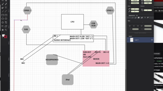Viewport: 163px width, 91px height.
Task: Open the Brush appearance tab
Action: click(135, 18)
